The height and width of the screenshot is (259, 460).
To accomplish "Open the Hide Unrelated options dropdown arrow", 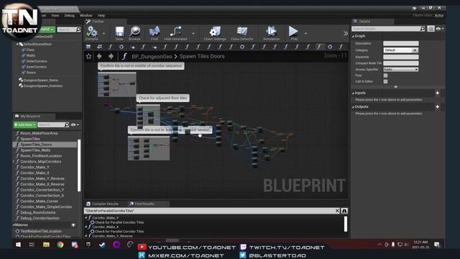I will pos(193,34).
